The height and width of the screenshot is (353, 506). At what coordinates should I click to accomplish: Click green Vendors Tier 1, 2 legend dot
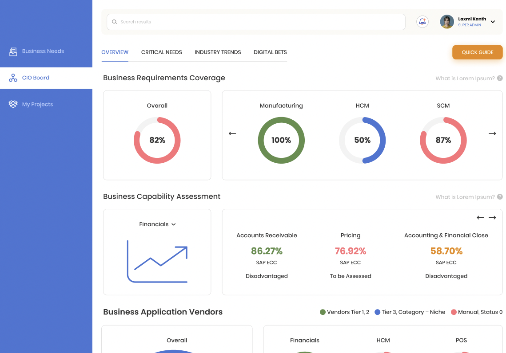coord(323,312)
